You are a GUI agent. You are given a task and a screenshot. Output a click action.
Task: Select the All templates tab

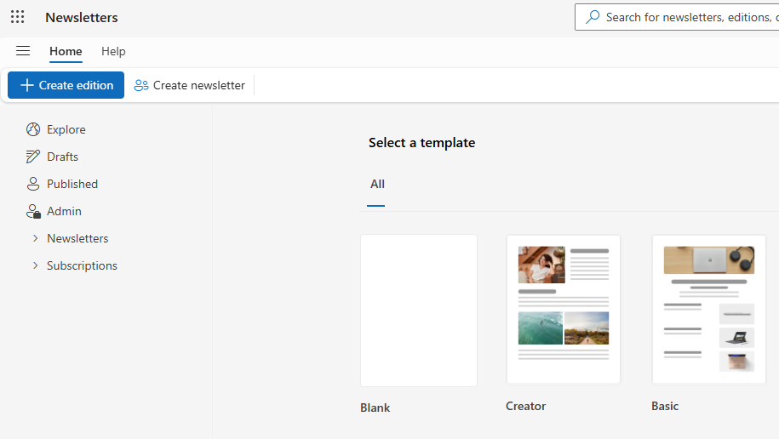point(377,184)
